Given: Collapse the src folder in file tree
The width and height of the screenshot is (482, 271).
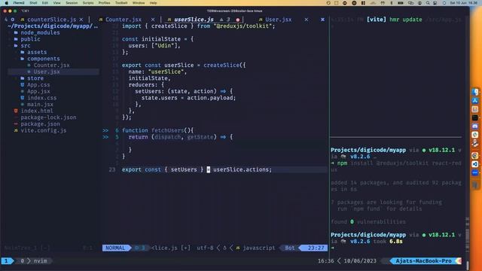Looking at the screenshot, I should click(26, 46).
